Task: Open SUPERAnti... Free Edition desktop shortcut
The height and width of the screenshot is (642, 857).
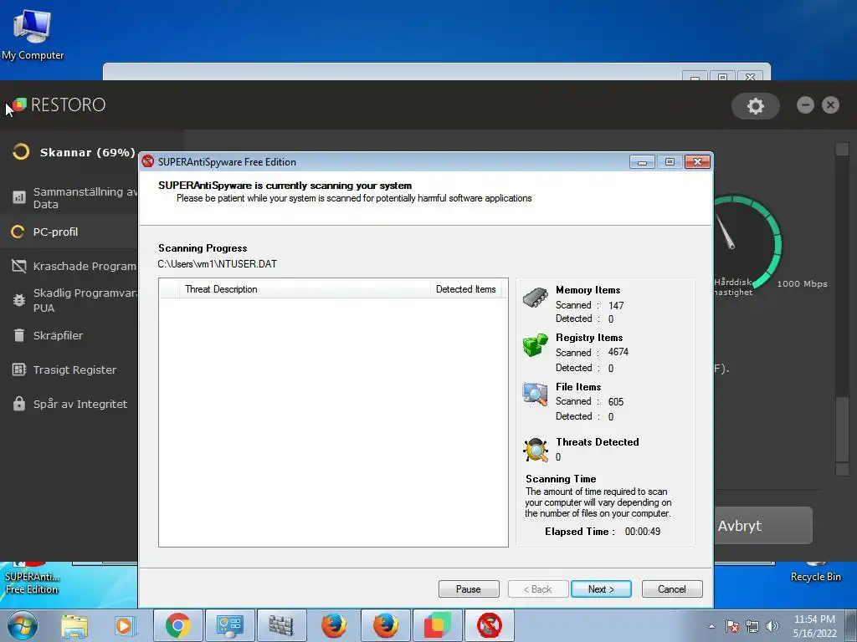Action: [x=32, y=578]
